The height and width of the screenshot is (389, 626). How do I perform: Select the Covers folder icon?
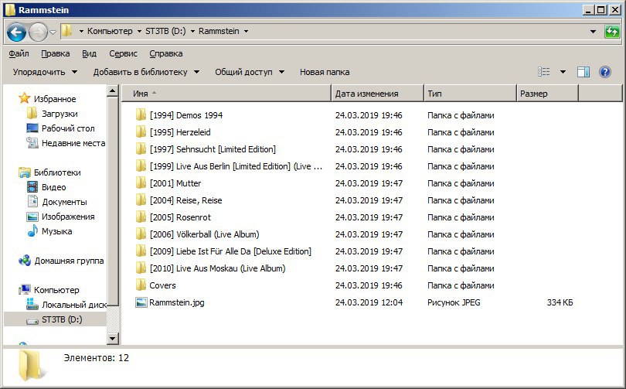141,285
